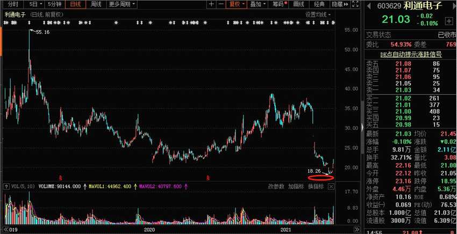Screen dimensions: 457x234
Task: Click the 卖一 21.03 ask row
Action: pyautogui.click(x=410, y=90)
